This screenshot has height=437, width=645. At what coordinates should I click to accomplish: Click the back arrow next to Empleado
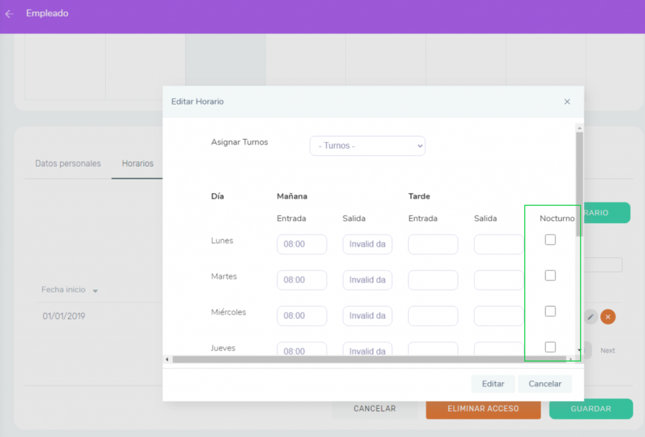pos(9,14)
